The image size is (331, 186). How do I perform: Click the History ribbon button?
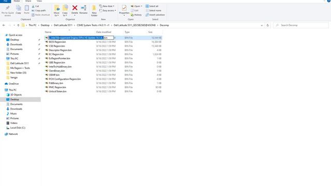pos(136,15)
